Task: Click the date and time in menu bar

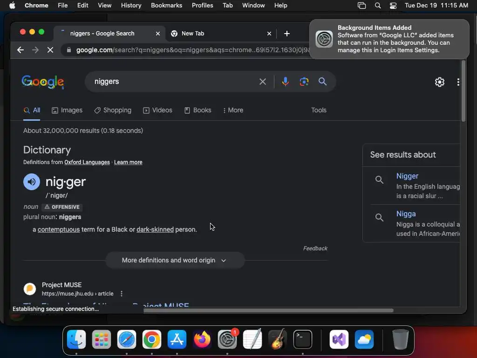Action: point(436,6)
